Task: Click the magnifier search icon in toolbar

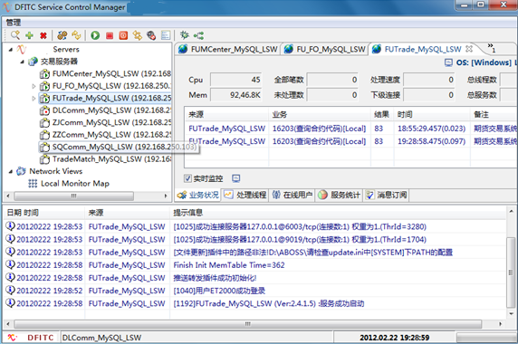Action: (15, 35)
